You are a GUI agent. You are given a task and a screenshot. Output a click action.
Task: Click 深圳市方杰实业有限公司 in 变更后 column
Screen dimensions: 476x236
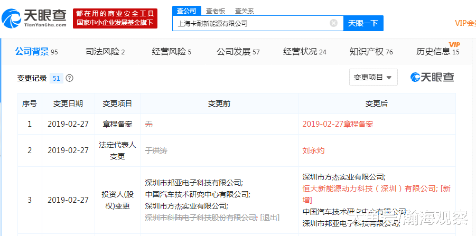tap(343, 177)
